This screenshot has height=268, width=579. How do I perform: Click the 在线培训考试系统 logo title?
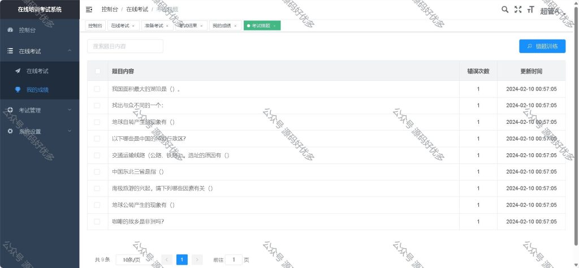pyautogui.click(x=40, y=10)
